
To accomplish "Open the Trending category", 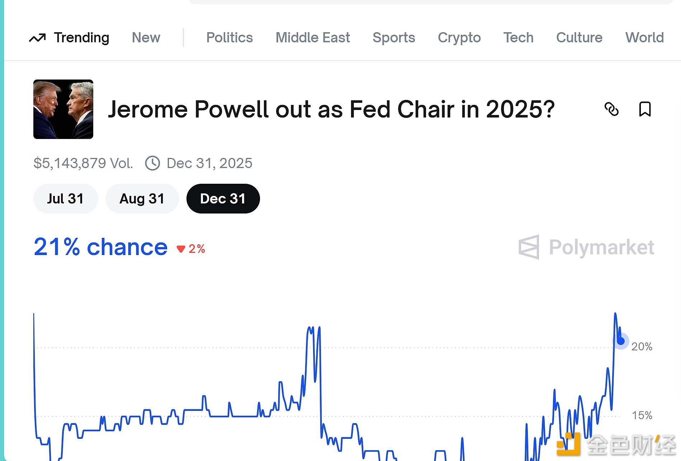I will [x=81, y=38].
